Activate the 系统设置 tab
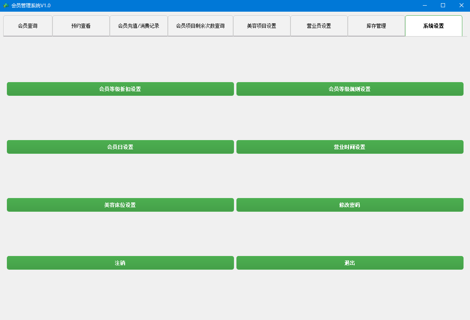The width and height of the screenshot is (470, 320). pyautogui.click(x=434, y=25)
